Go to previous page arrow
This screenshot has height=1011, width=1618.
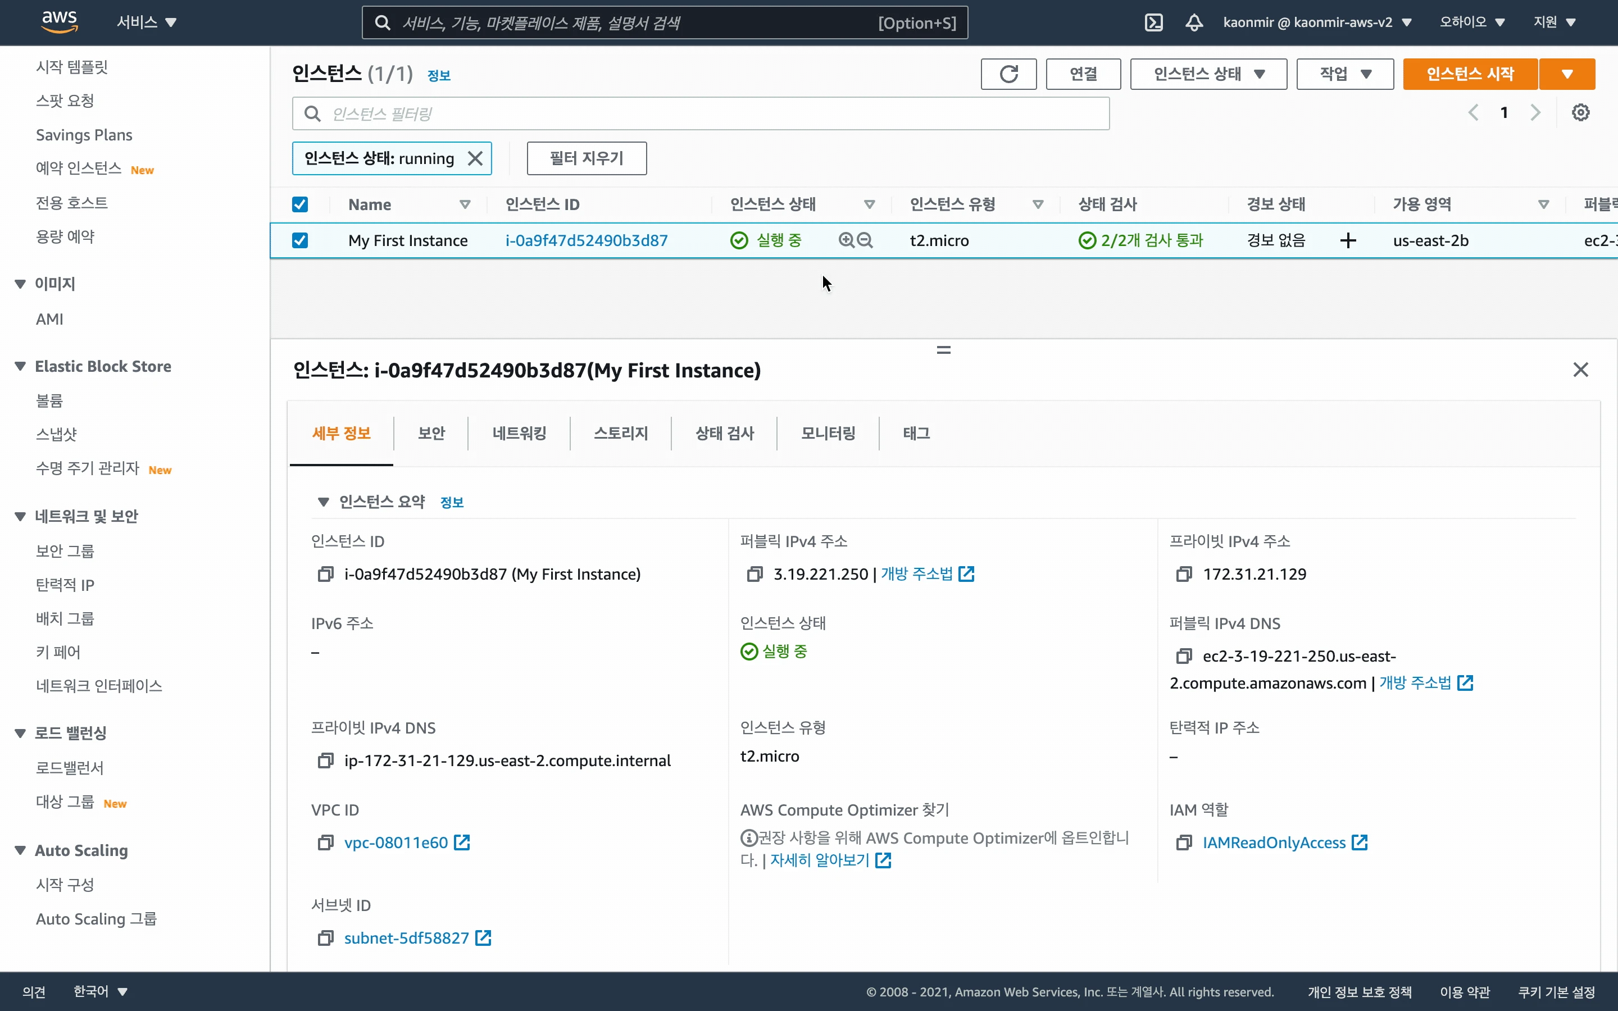[x=1473, y=112]
